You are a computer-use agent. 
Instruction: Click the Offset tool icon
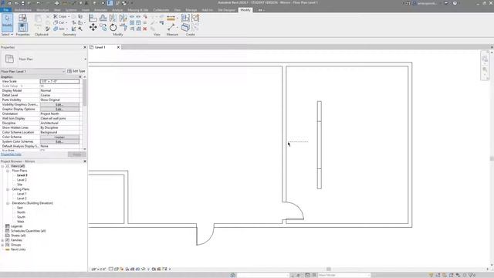click(103, 18)
